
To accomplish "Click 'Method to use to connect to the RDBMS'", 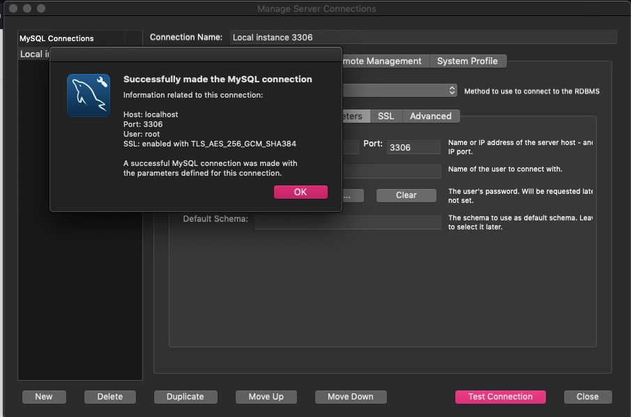I will tap(532, 91).
